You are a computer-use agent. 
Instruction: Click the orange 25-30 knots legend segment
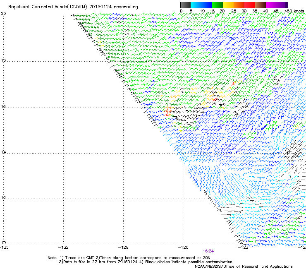click(x=239, y=5)
